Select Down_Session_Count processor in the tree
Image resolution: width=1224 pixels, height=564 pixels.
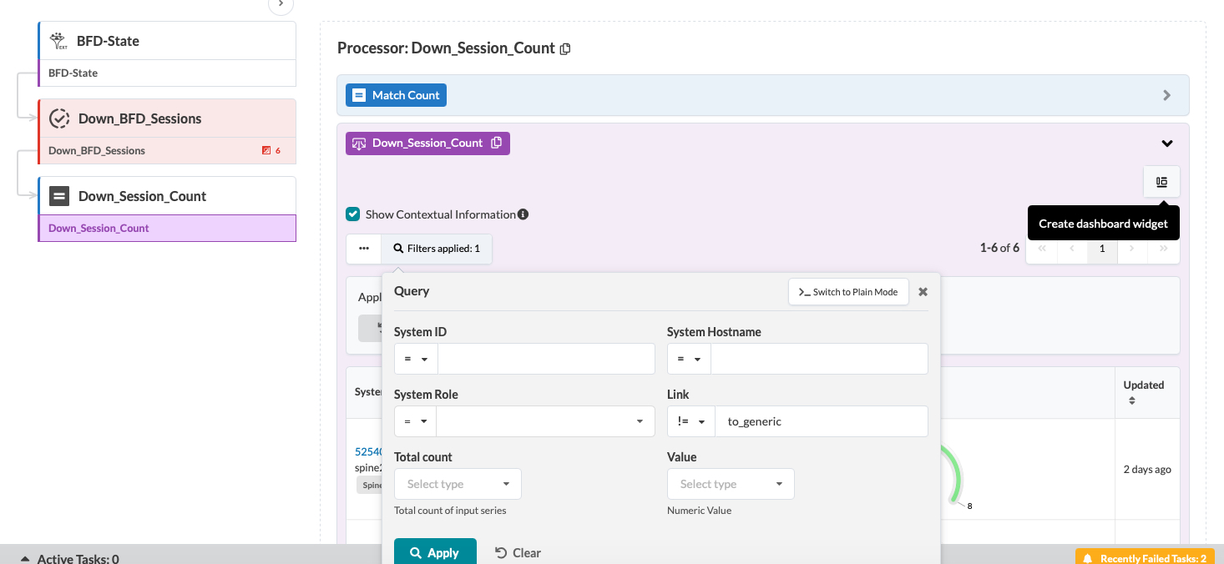point(167,196)
